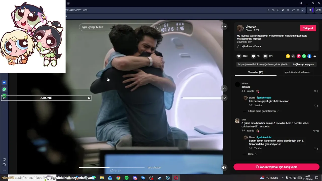This screenshot has height=181, width=322.
Task: Open Opera easy setup sliders icon
Action: pyautogui.click(x=298, y=10)
